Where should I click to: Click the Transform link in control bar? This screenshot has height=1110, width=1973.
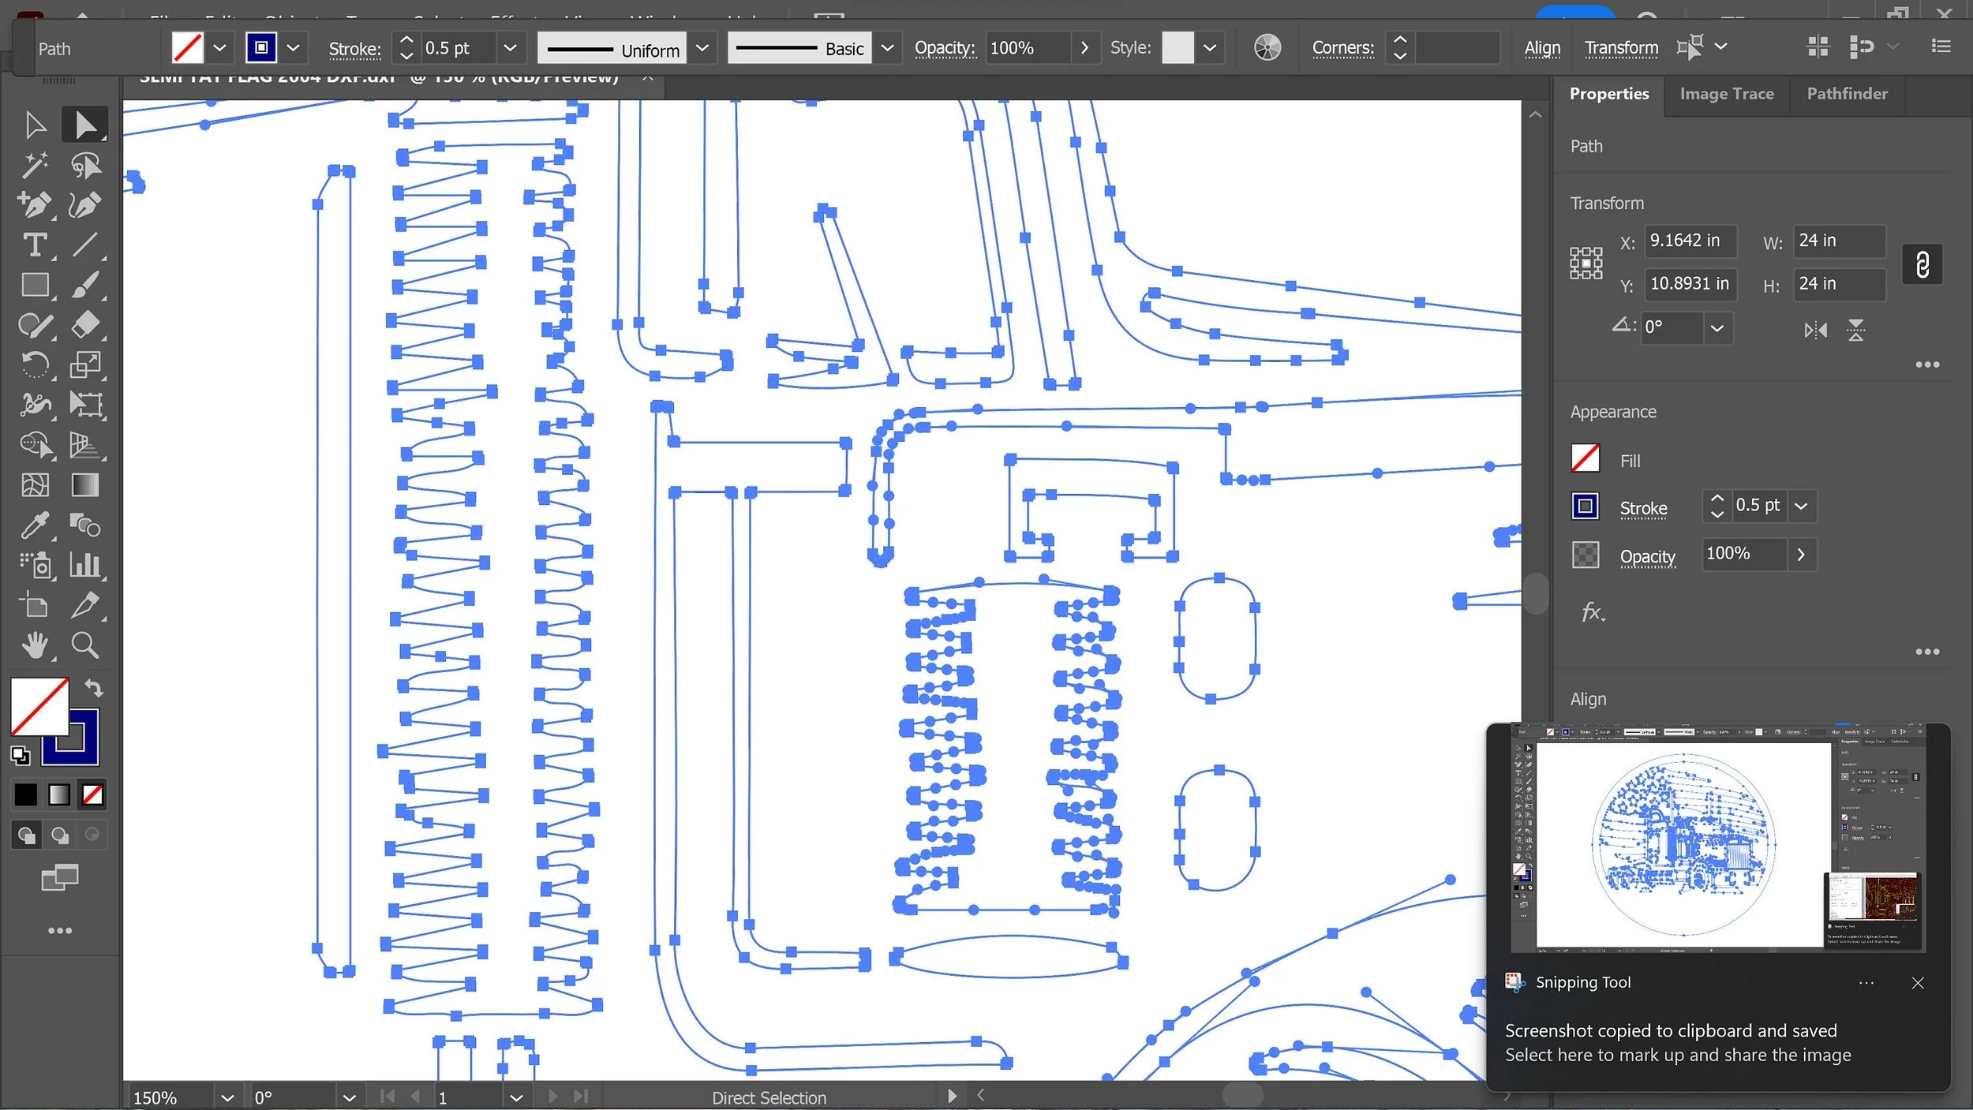[1621, 48]
